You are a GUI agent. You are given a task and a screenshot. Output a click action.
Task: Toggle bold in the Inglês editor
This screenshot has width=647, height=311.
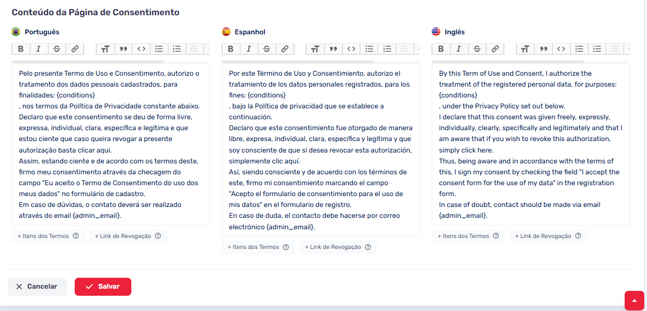(x=441, y=49)
